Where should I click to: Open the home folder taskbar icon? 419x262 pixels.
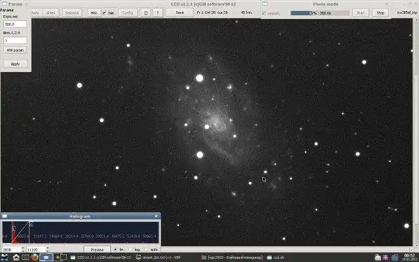pyautogui.click(x=16, y=257)
